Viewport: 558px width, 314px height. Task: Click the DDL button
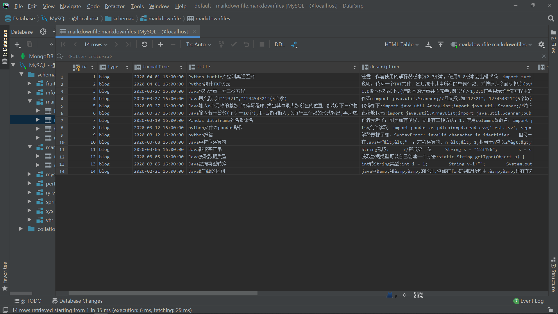[x=280, y=44]
